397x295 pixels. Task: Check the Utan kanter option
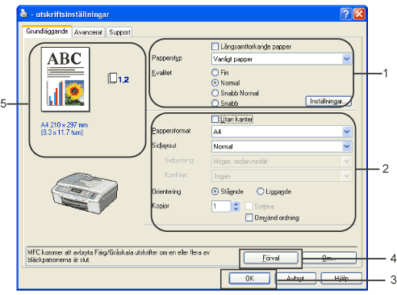(215, 119)
